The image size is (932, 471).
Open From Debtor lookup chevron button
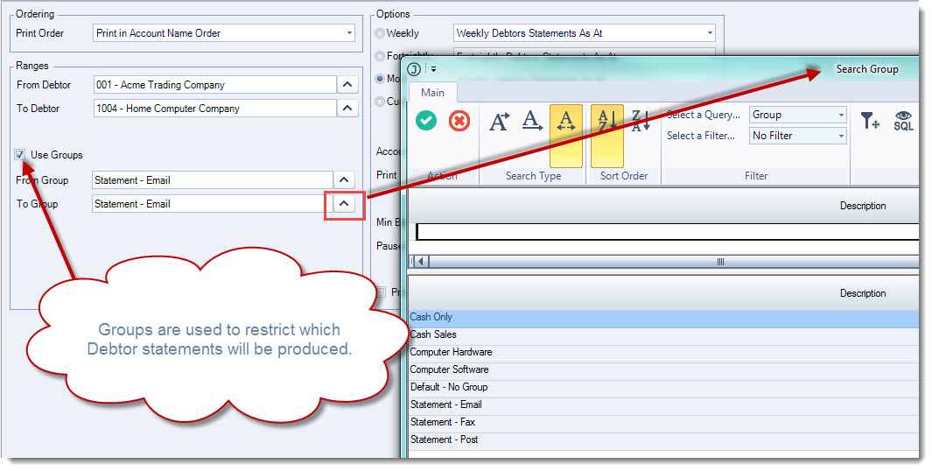coord(347,84)
